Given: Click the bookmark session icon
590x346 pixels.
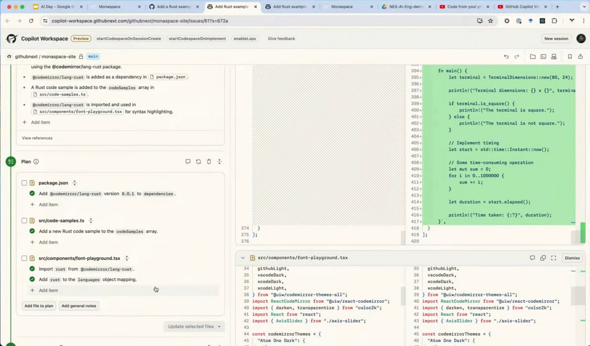Looking at the screenshot, I should point(570,57).
